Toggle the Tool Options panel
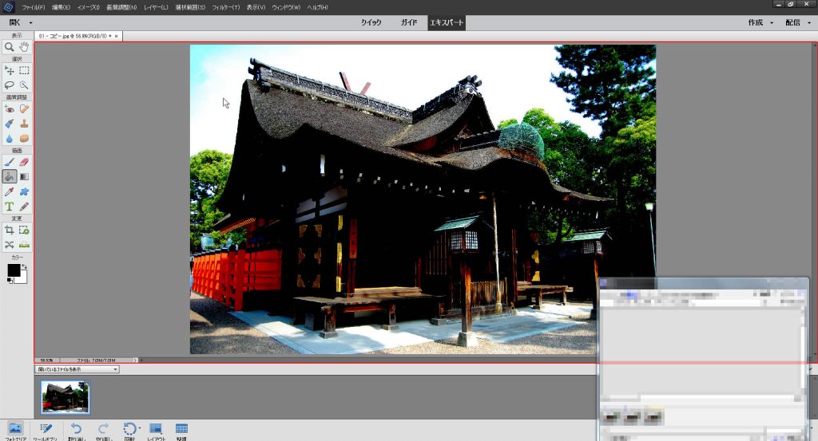The image size is (818, 441). (x=46, y=430)
